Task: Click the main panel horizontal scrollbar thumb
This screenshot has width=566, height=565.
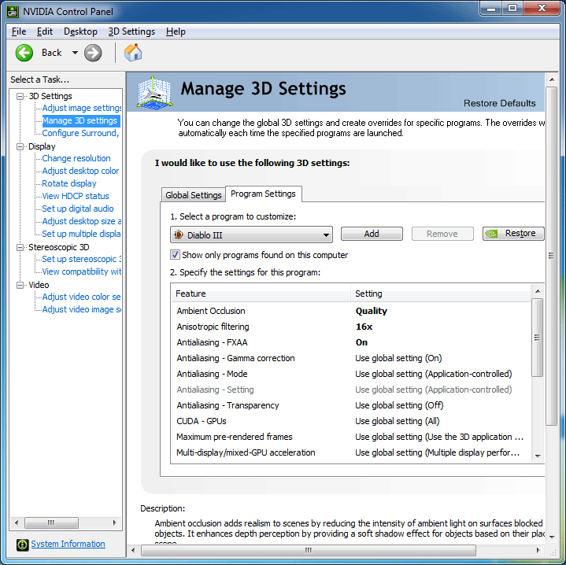Action: (309, 551)
